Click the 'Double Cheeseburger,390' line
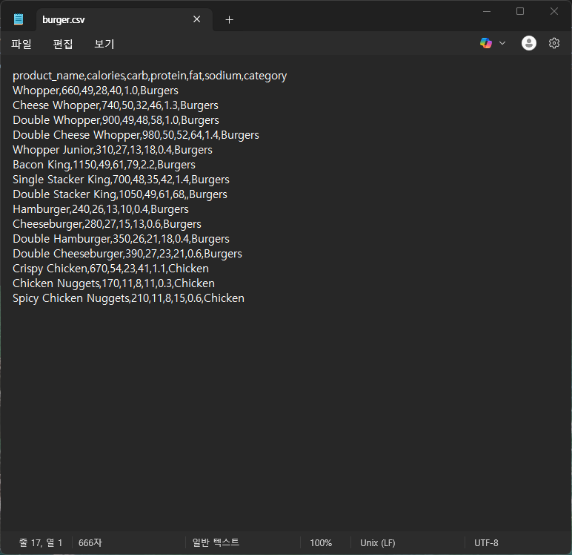The width and height of the screenshot is (572, 555). click(127, 254)
